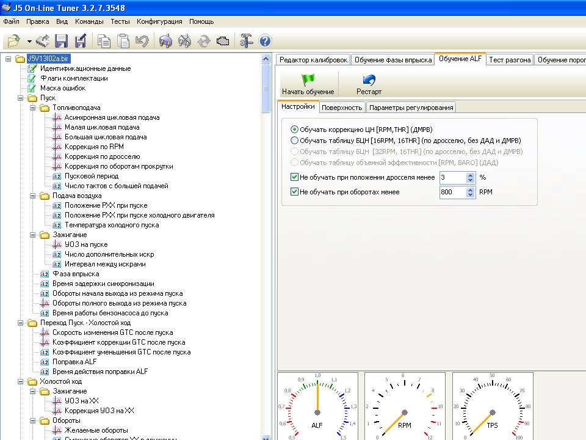Switch to the 'Тест разгона' tab
Screen dimensions: 586x440
(509, 60)
